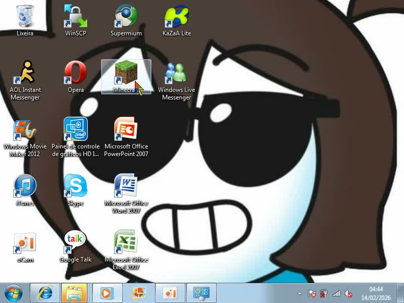Open the Lixeira recycle bin icon
Viewport: 404px width, 303px height.
point(25,17)
